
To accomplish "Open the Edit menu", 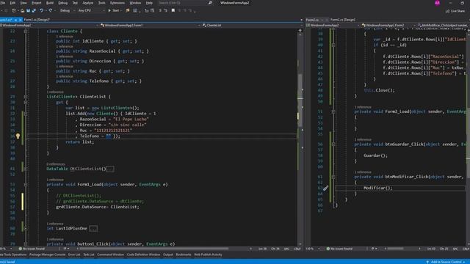I will click(12, 3).
